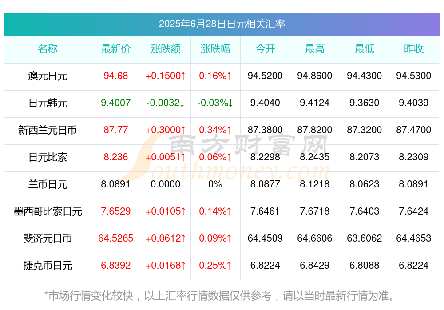This screenshot has width=444, height=310.
Task: Select the 最低 column header
Action: (365, 49)
